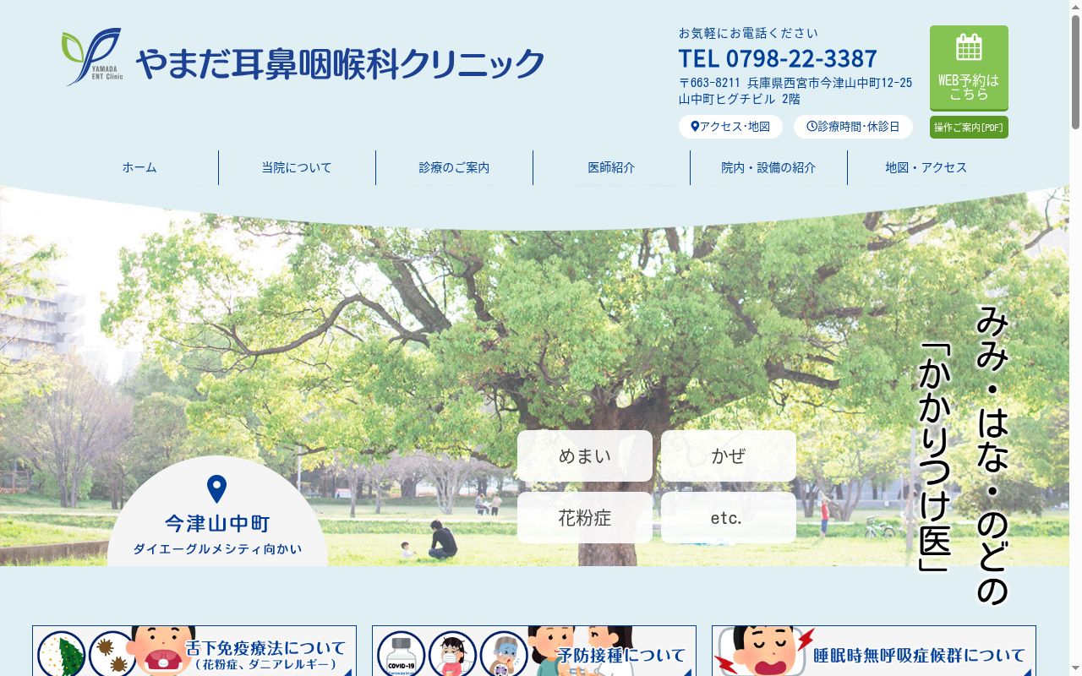The width and height of the screenshot is (1082, 676).
Task: Click the cedar pollen circle icon
Action: tap(62, 654)
